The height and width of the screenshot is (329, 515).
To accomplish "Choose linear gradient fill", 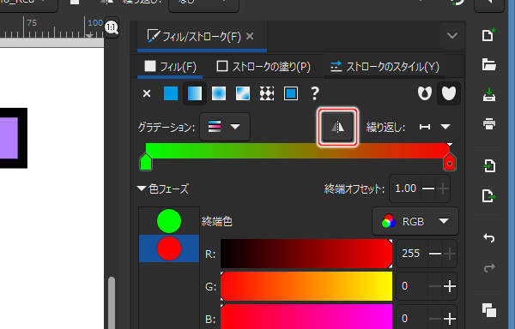I will (x=195, y=93).
